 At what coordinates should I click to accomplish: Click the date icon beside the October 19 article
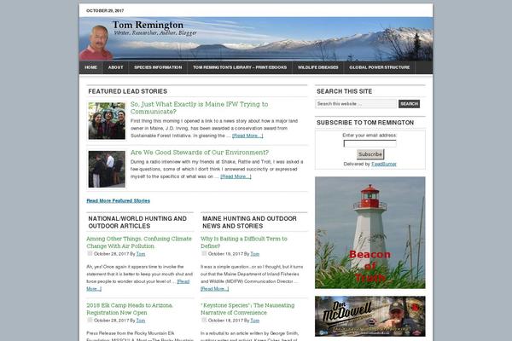click(x=204, y=253)
